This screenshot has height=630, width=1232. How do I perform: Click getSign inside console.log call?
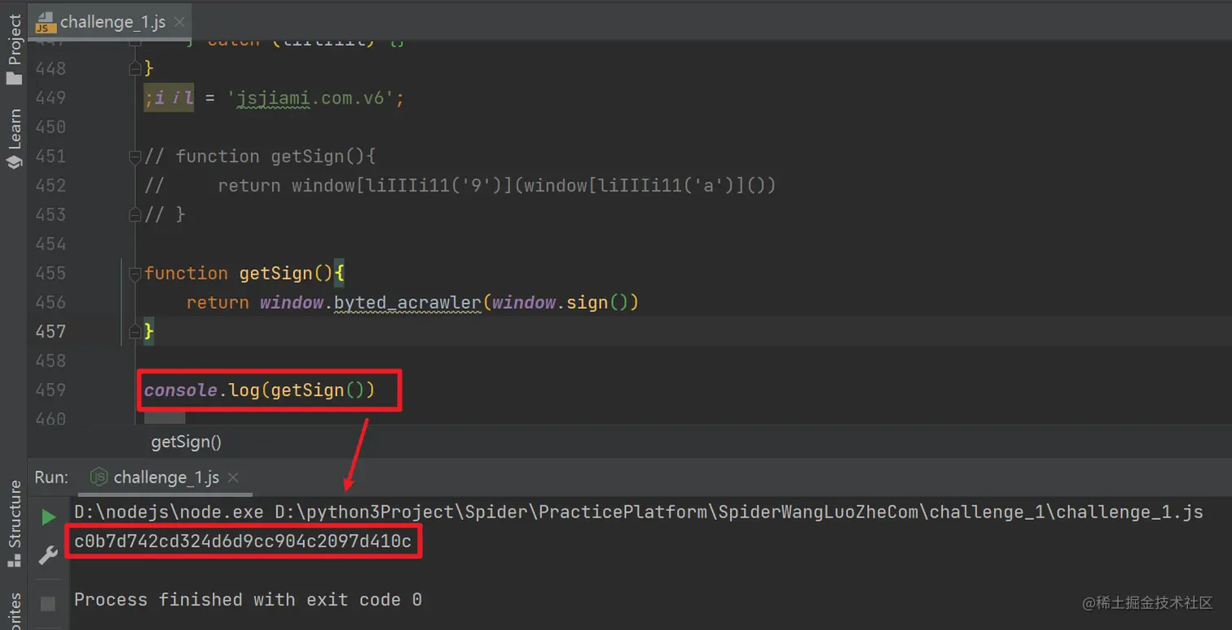pyautogui.click(x=307, y=390)
